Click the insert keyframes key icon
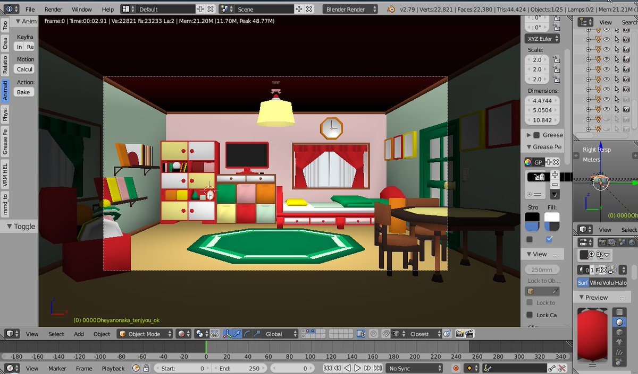The image size is (638, 374). (552, 368)
